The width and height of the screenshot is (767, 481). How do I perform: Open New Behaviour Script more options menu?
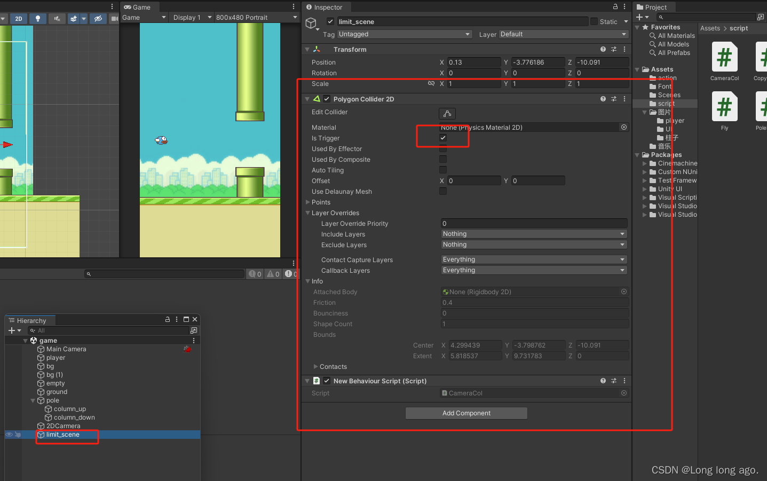click(624, 381)
